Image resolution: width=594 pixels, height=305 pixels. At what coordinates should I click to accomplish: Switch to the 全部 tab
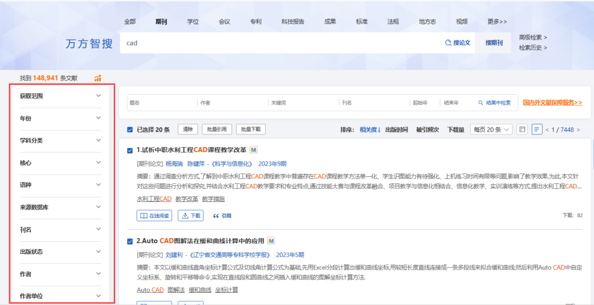(130, 21)
